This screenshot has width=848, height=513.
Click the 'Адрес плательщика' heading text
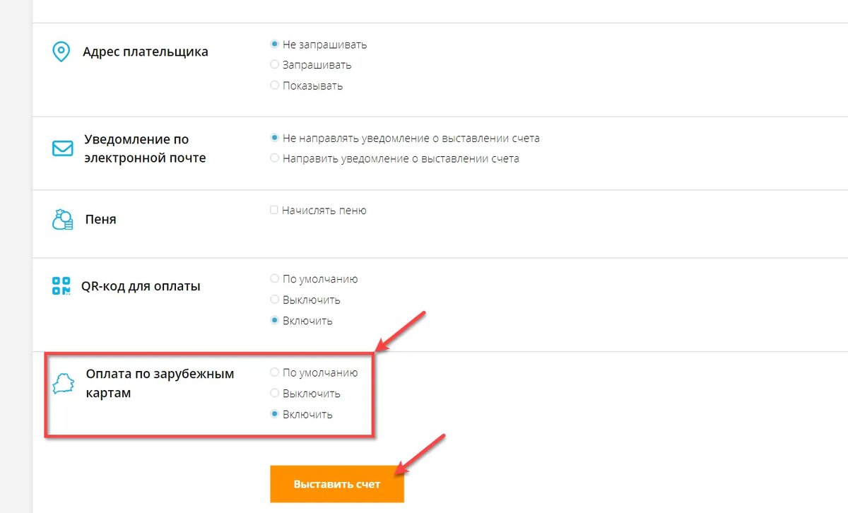(x=146, y=52)
